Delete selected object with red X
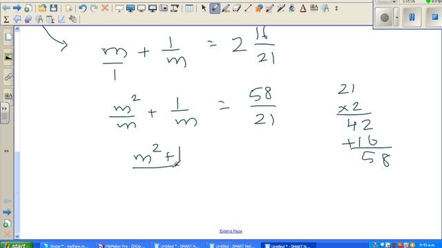 (x=105, y=8)
